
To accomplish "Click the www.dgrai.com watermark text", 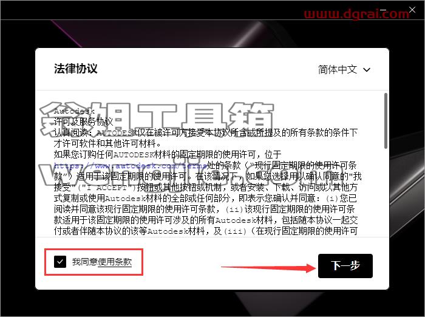I will tap(357, 13).
